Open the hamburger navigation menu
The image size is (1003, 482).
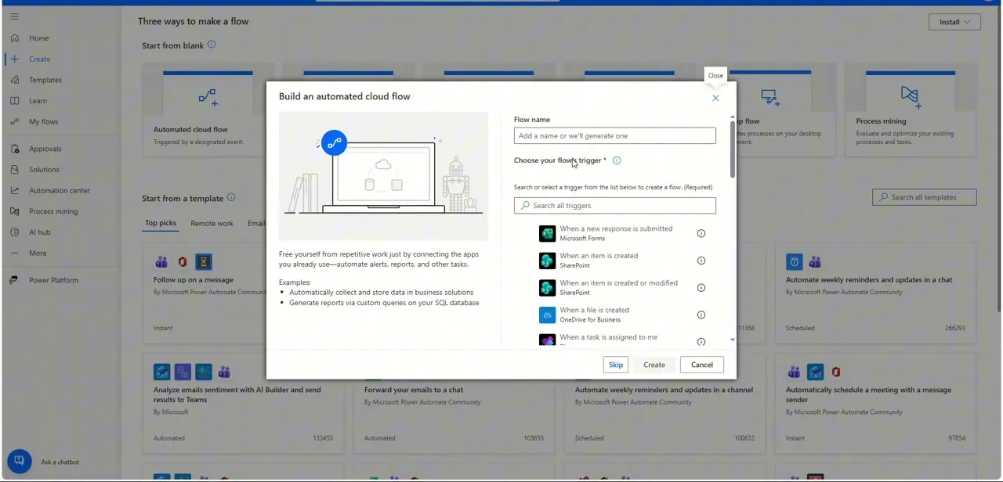pyautogui.click(x=14, y=16)
